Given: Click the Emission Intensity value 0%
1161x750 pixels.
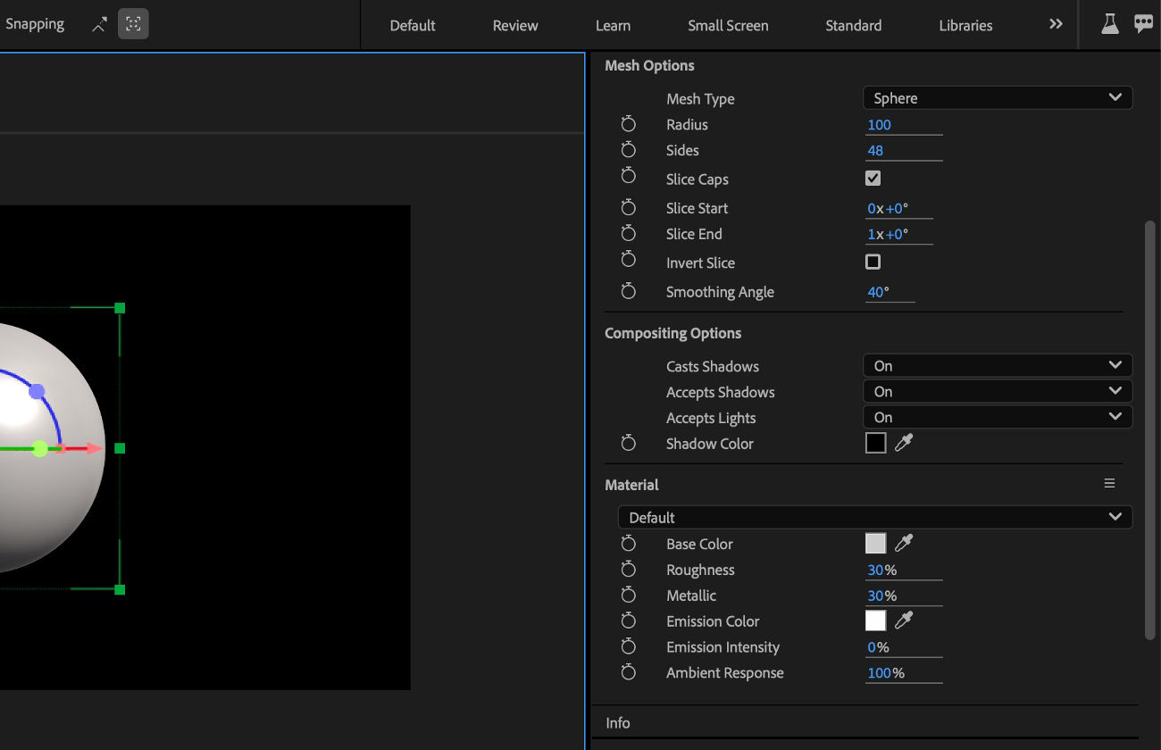Looking at the screenshot, I should coord(878,647).
